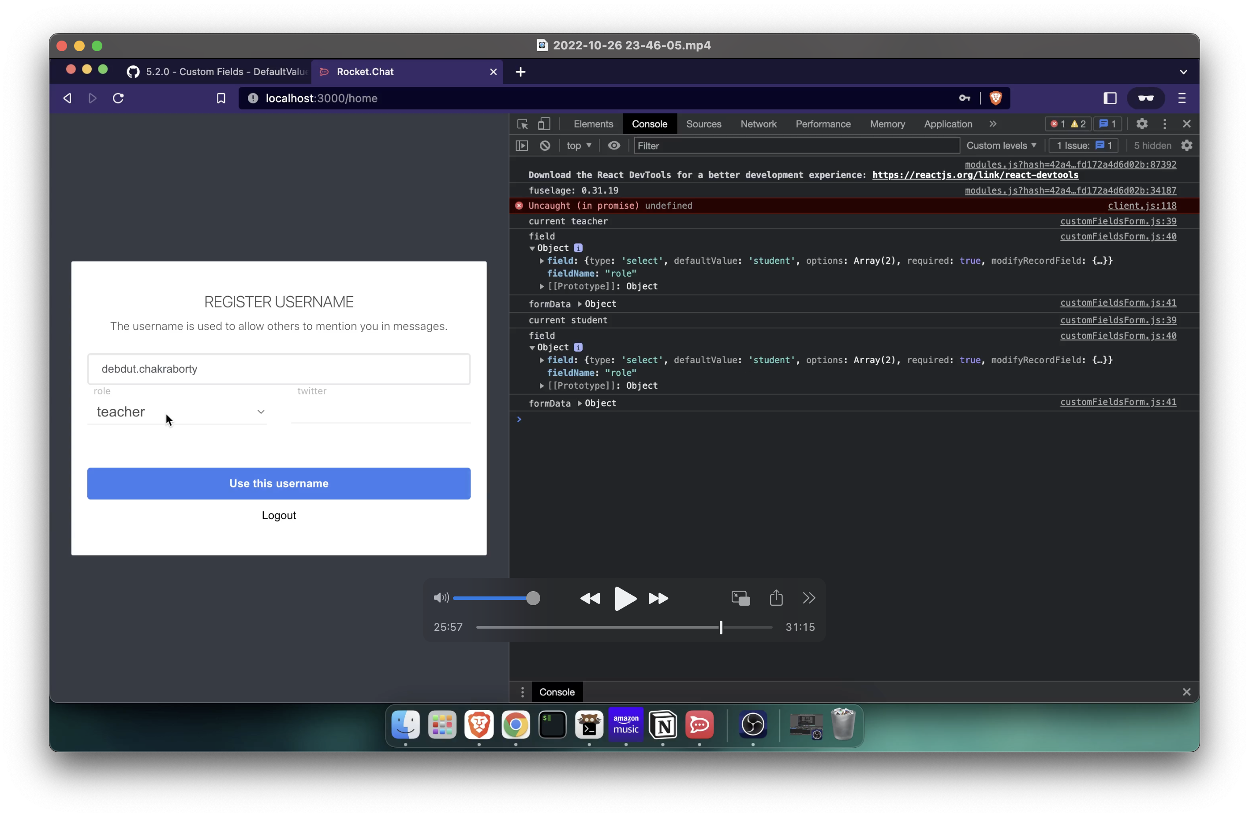
Task: Open a new browser tab with plus
Action: click(520, 71)
